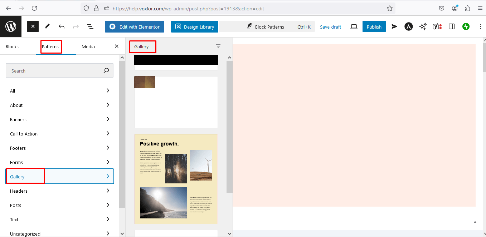
Task: Click the Edit with Elementor button
Action: tap(135, 26)
